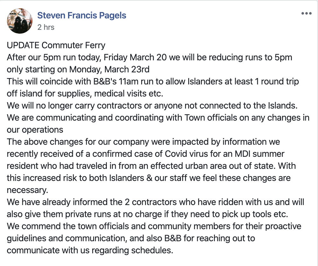The height and width of the screenshot is (266, 318).
Task: Click the "this increased risk to both Islanders" line
Action: (149, 178)
